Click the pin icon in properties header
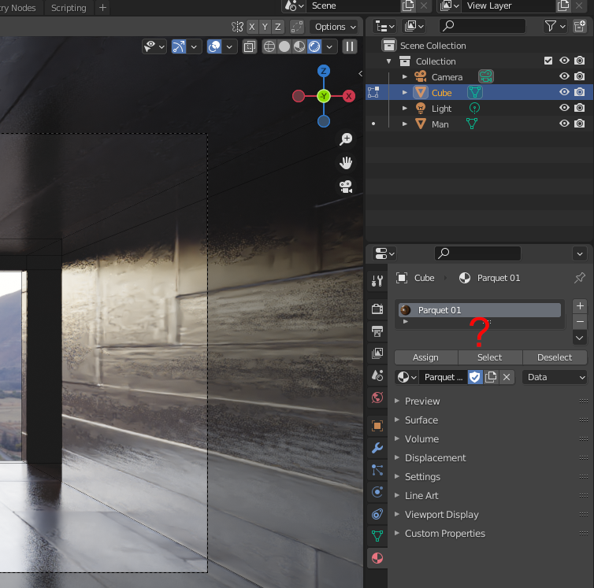The image size is (594, 588). [x=580, y=278]
